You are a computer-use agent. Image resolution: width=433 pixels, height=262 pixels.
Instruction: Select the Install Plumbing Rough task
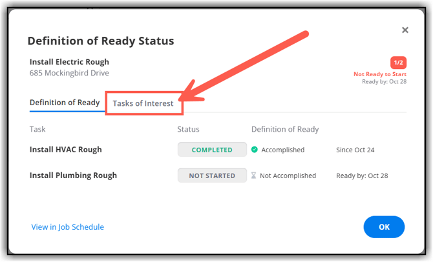point(73,176)
